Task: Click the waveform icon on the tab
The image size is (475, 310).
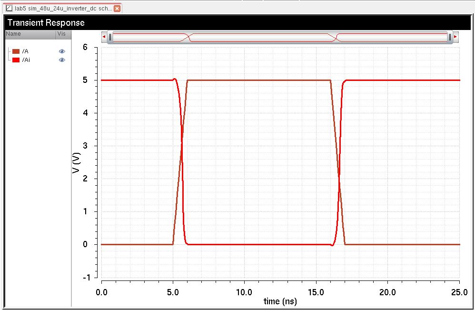Action: click(9, 9)
